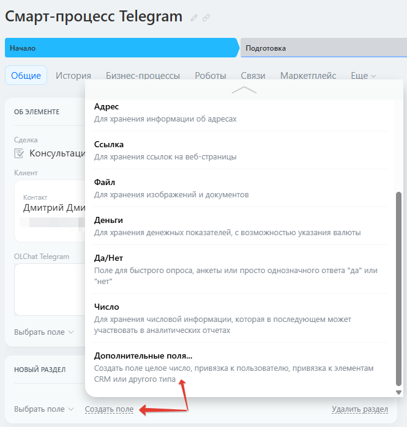Expand the Еще dropdown menu
The image size is (407, 427).
(363, 75)
